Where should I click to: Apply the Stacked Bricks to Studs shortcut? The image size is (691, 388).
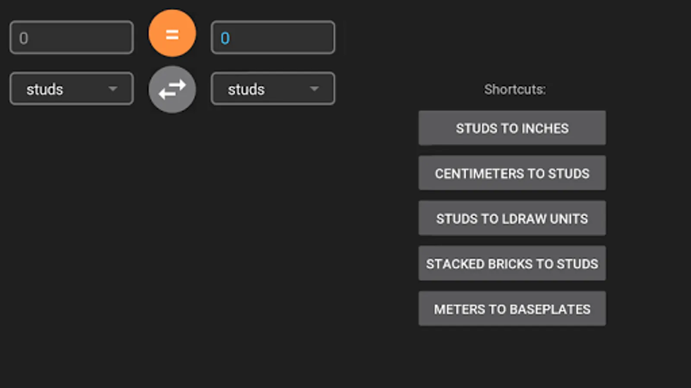512,263
